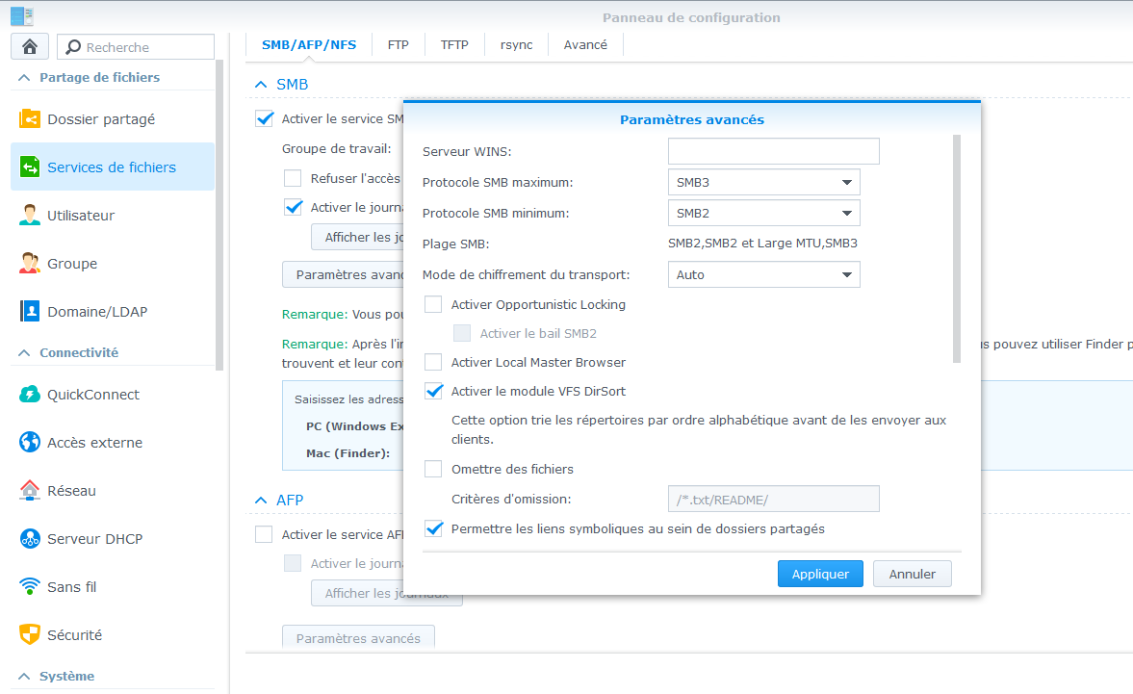Open Dossier partagé folder icon

pyautogui.click(x=30, y=118)
